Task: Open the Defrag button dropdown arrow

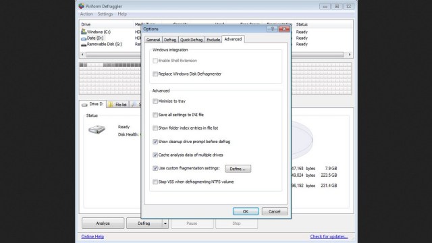Action: pyautogui.click(x=165, y=223)
